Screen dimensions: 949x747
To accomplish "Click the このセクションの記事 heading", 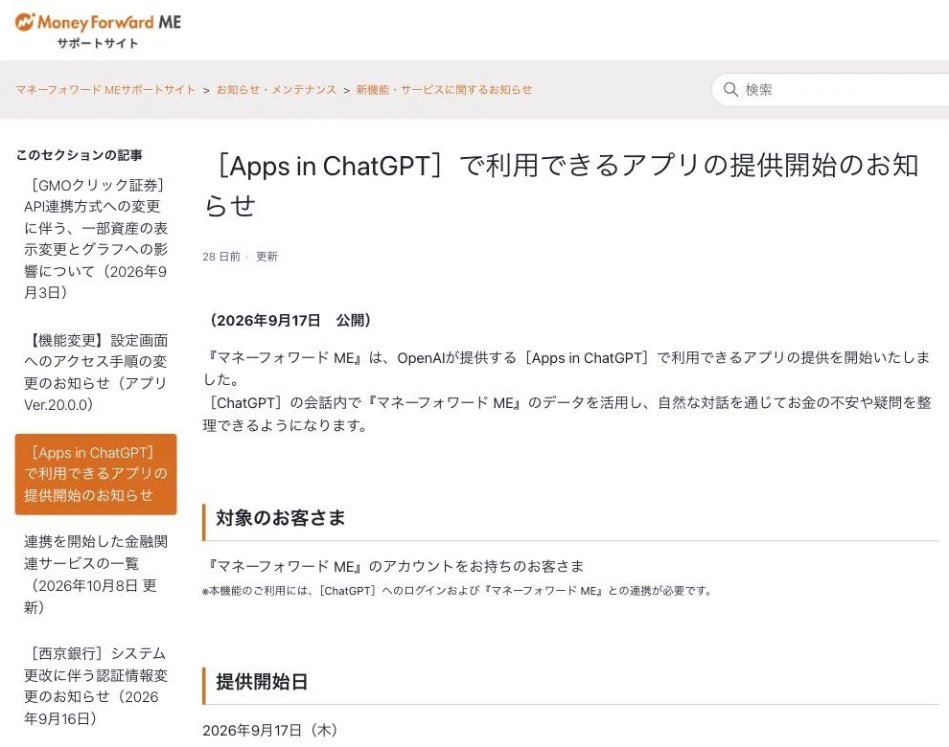I will 80,155.
